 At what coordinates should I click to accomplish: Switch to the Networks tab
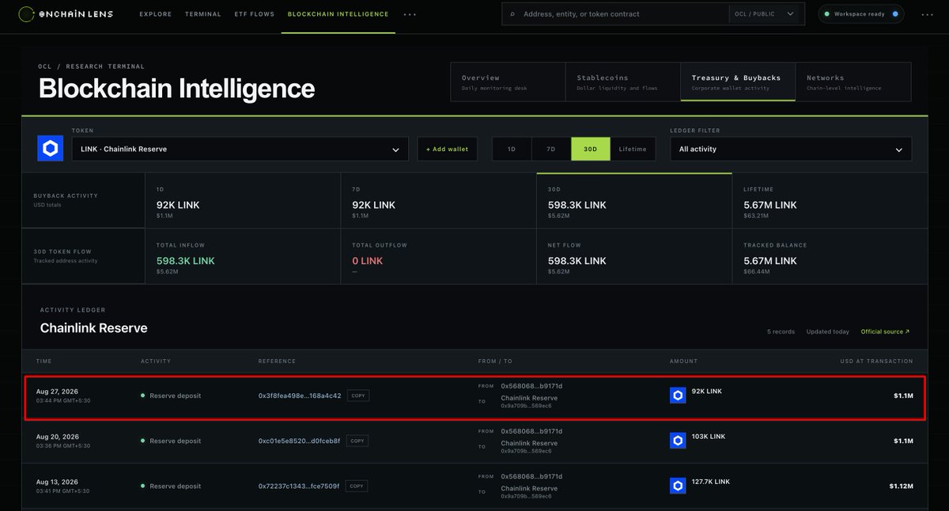pos(853,81)
